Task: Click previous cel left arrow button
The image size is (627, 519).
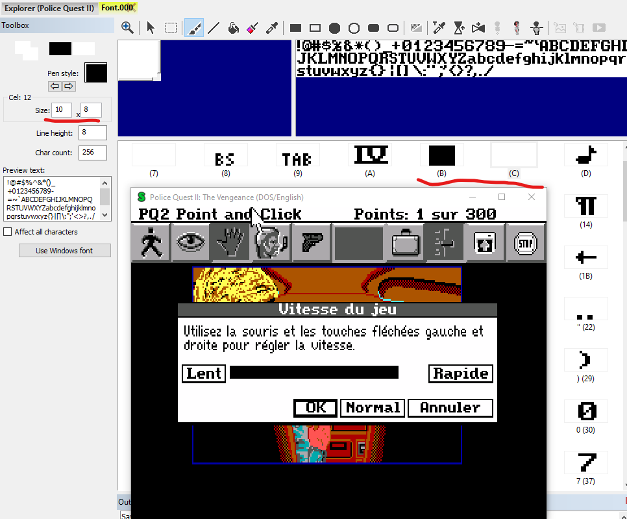Action: (55, 86)
